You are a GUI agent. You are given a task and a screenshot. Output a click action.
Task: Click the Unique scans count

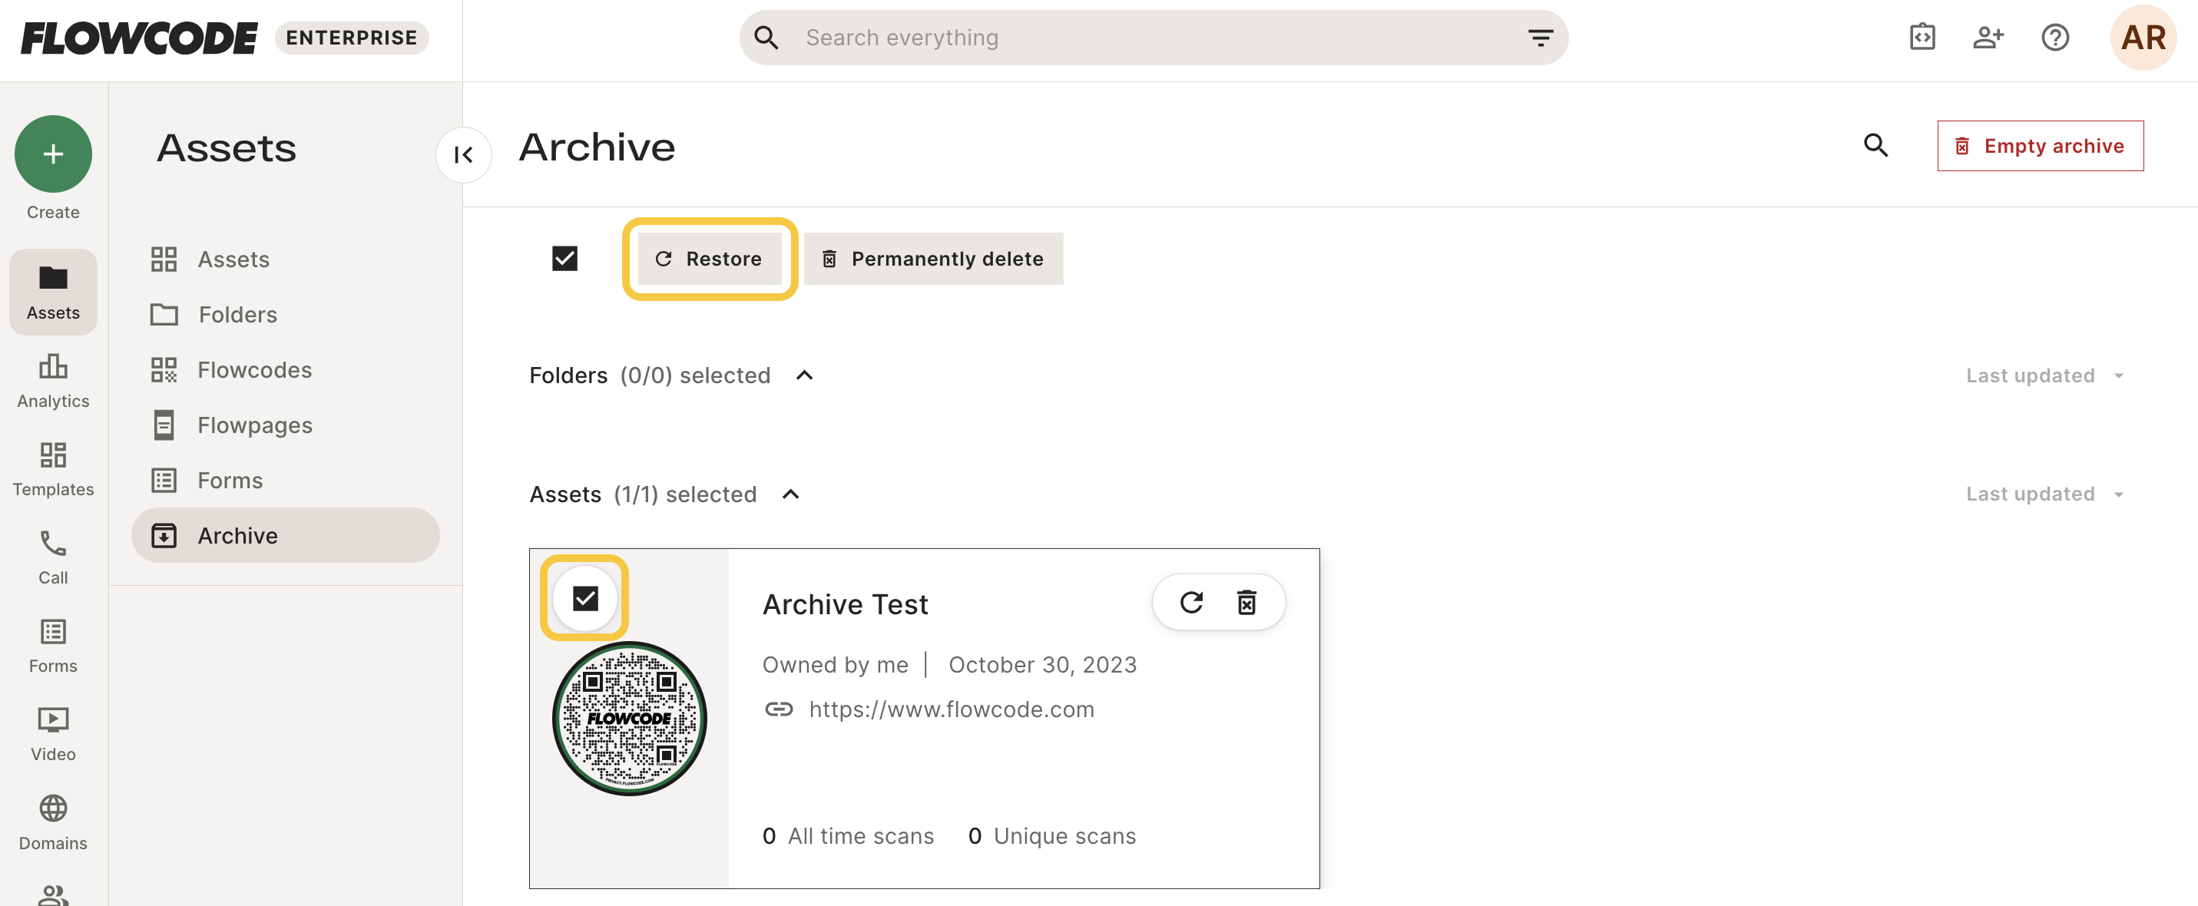pyautogui.click(x=1052, y=836)
